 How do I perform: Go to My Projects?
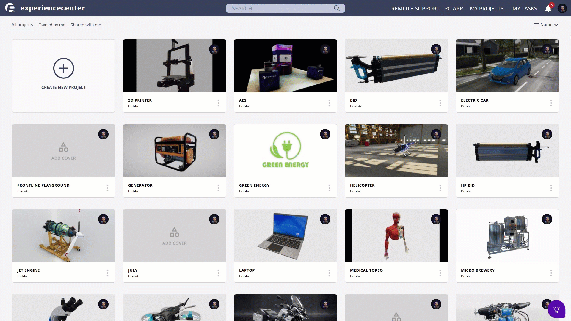pos(487,9)
